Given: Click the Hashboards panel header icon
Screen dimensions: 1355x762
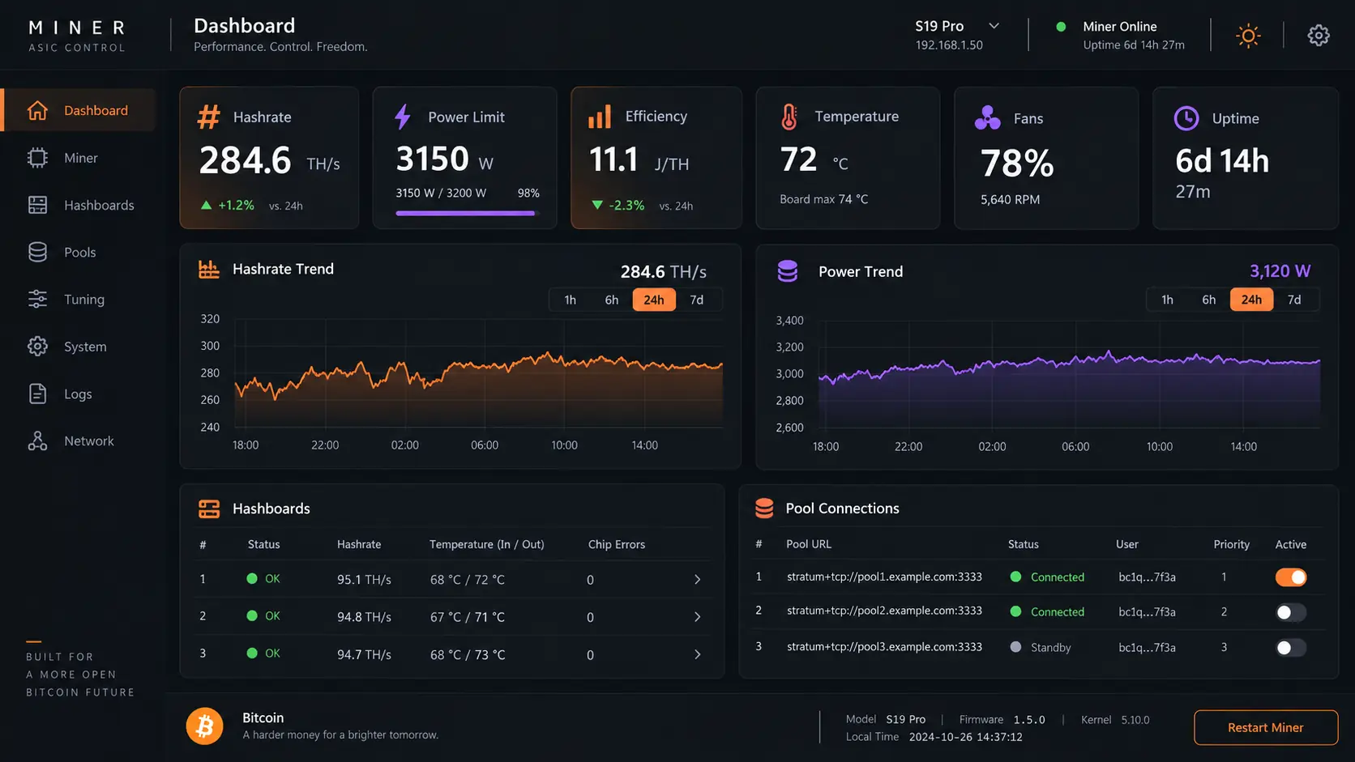Looking at the screenshot, I should tap(209, 509).
